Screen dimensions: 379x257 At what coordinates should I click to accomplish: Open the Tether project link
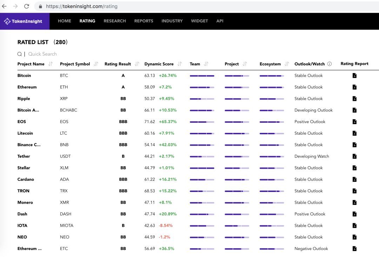tap(24, 156)
